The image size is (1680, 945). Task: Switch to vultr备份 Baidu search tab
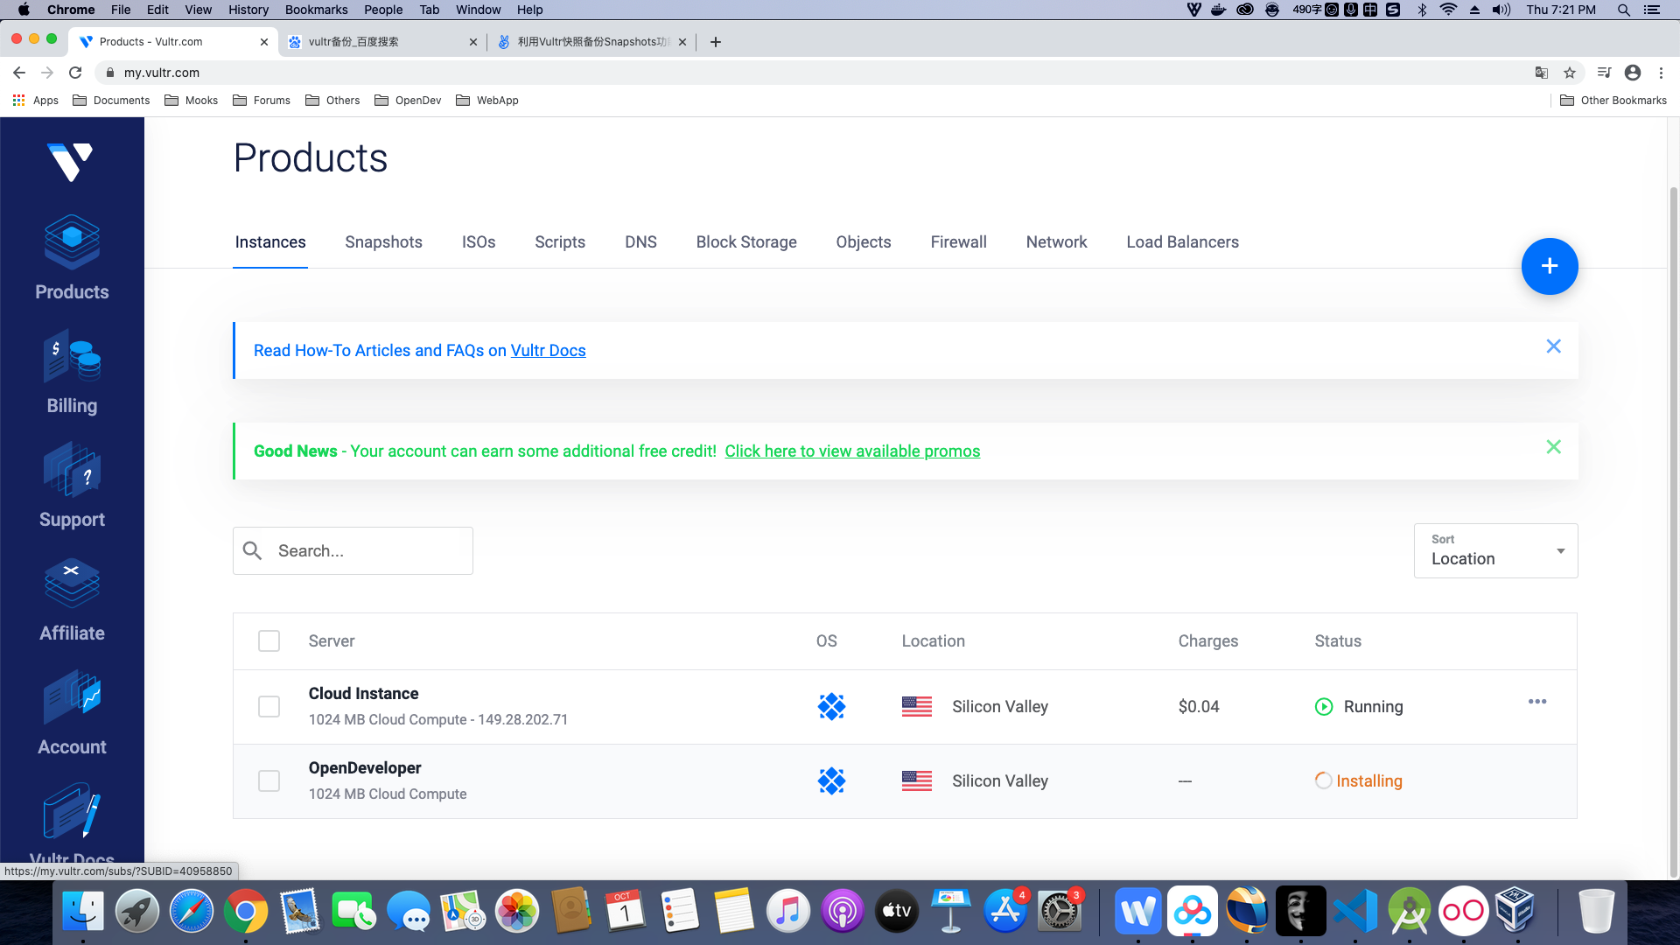(x=383, y=42)
